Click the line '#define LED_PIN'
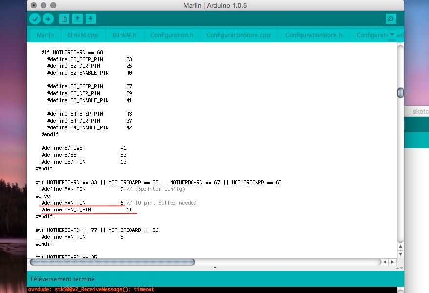Image resolution: width=429 pixels, height=293 pixels. [84, 162]
